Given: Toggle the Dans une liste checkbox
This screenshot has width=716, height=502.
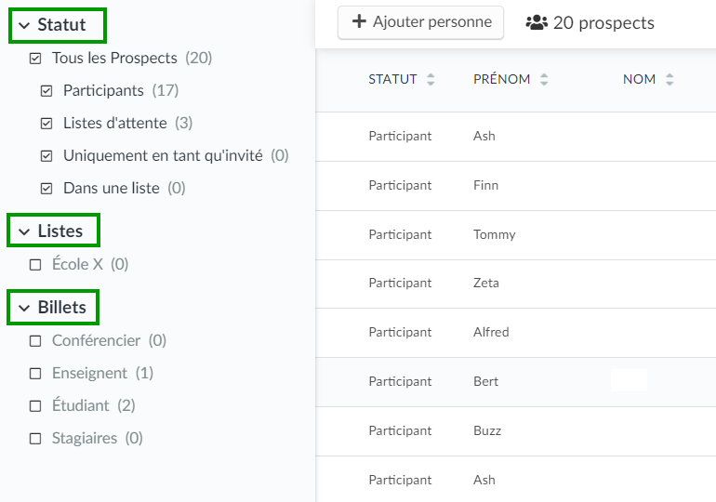Looking at the screenshot, I should click(x=46, y=189).
